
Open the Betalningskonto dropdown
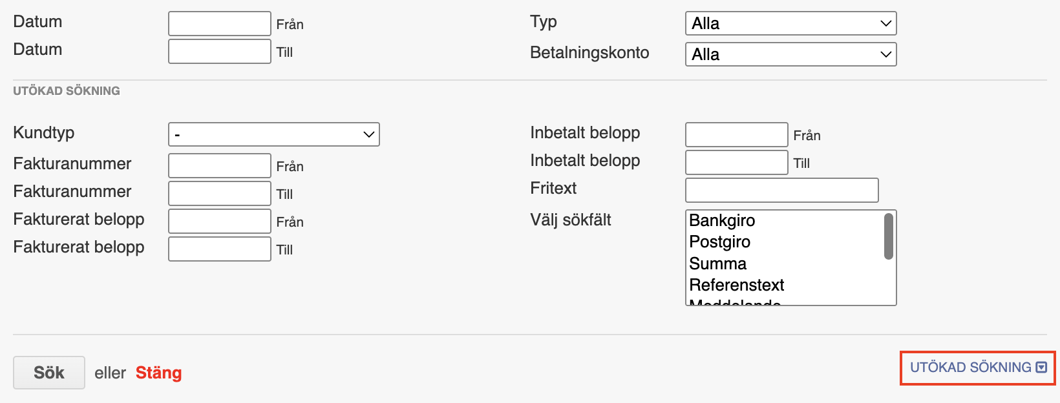click(x=790, y=55)
